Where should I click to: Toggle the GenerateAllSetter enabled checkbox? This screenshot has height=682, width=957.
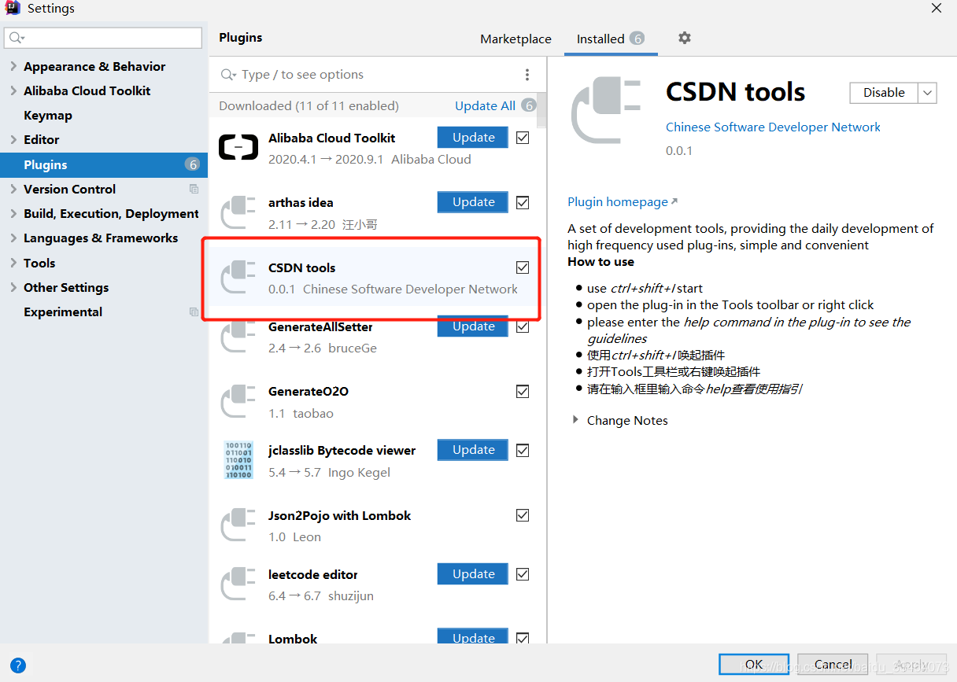[x=523, y=326]
